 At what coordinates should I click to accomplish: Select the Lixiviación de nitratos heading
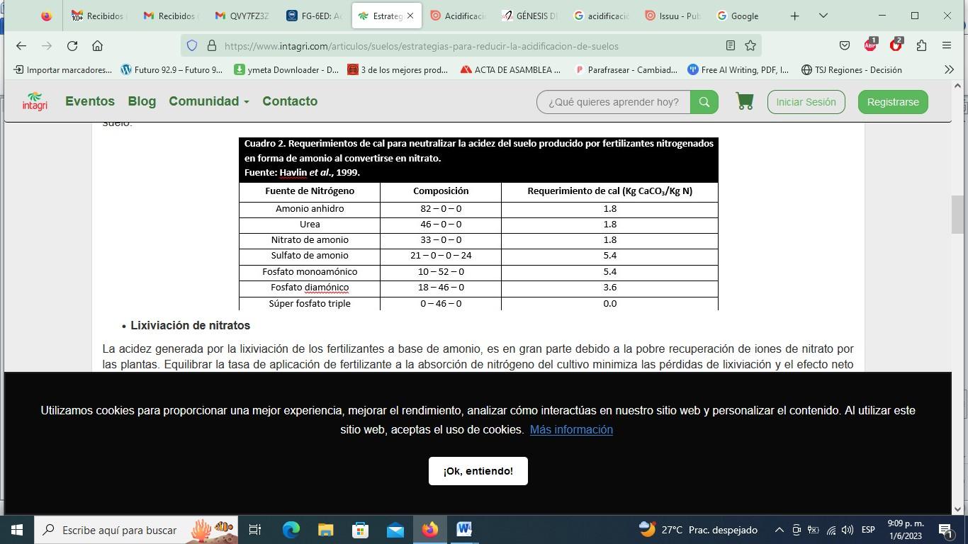pyautogui.click(x=190, y=326)
